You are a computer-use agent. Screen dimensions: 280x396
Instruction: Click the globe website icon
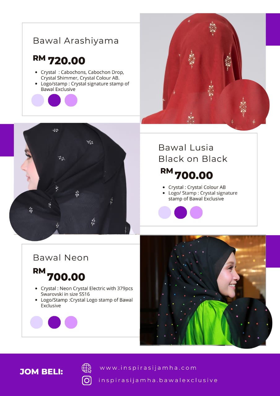(x=87, y=368)
